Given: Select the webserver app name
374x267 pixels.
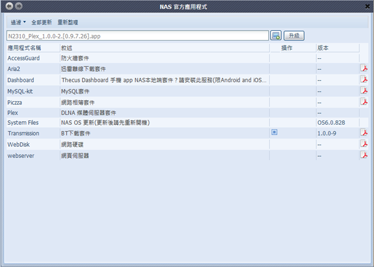Looking at the screenshot, I should (x=21, y=156).
